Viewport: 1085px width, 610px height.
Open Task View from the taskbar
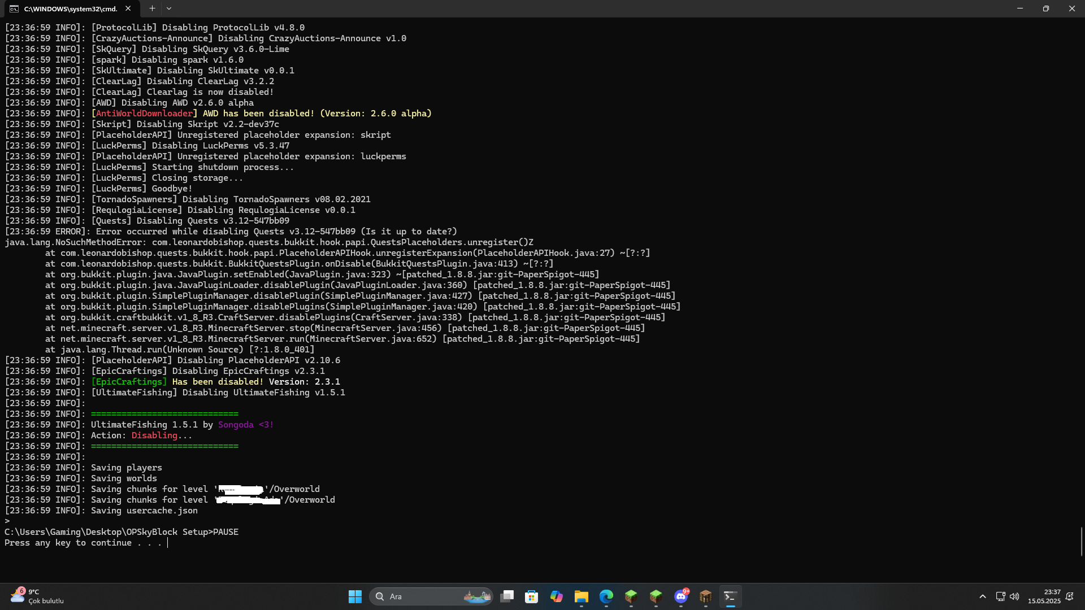tap(507, 596)
